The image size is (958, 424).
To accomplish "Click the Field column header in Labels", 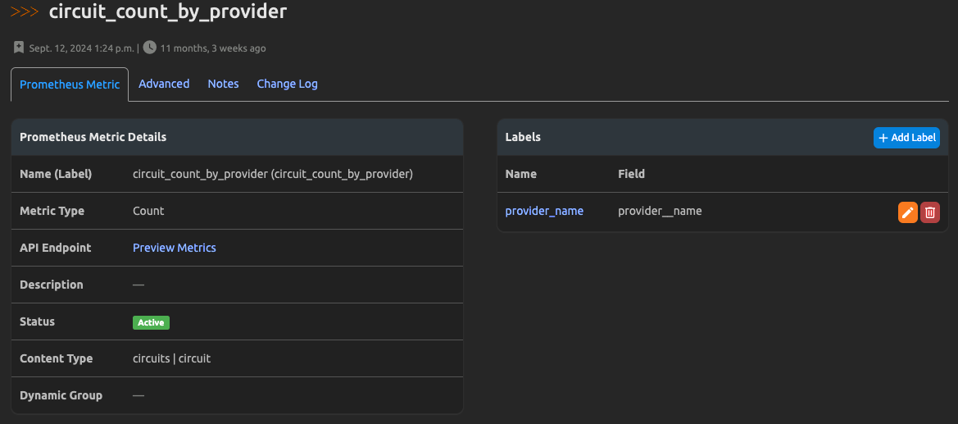I will pyautogui.click(x=631, y=174).
